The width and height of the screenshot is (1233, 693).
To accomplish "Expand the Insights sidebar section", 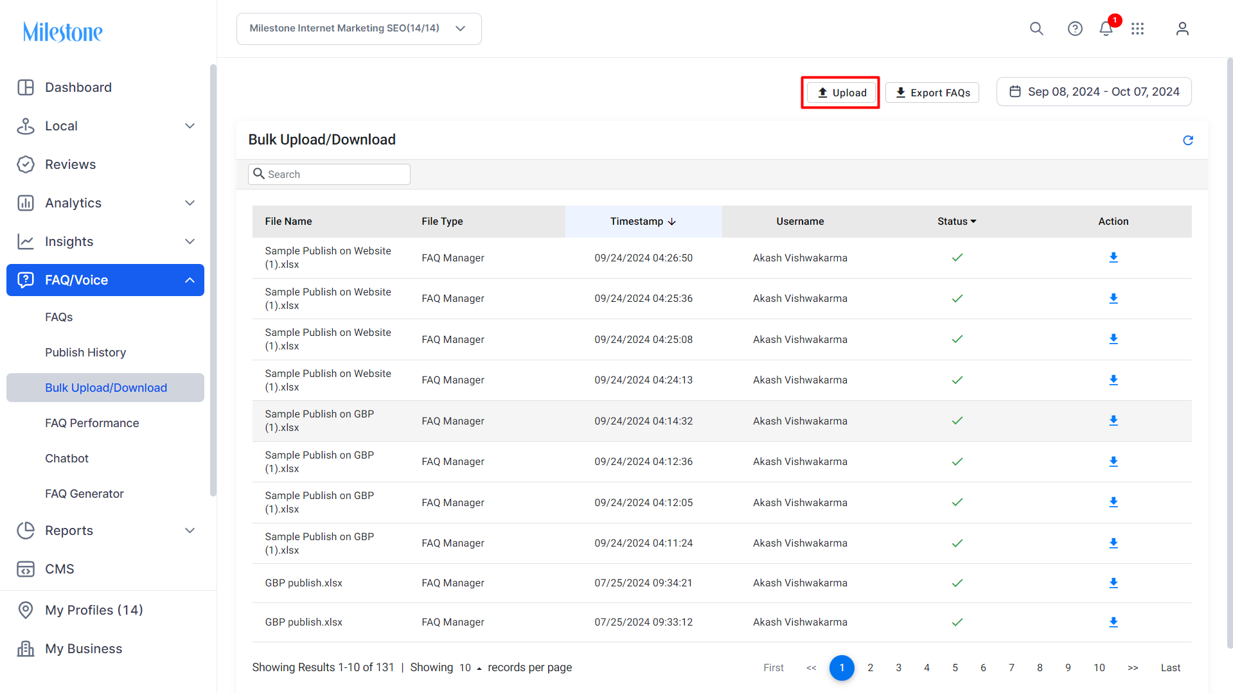I will click(x=190, y=241).
